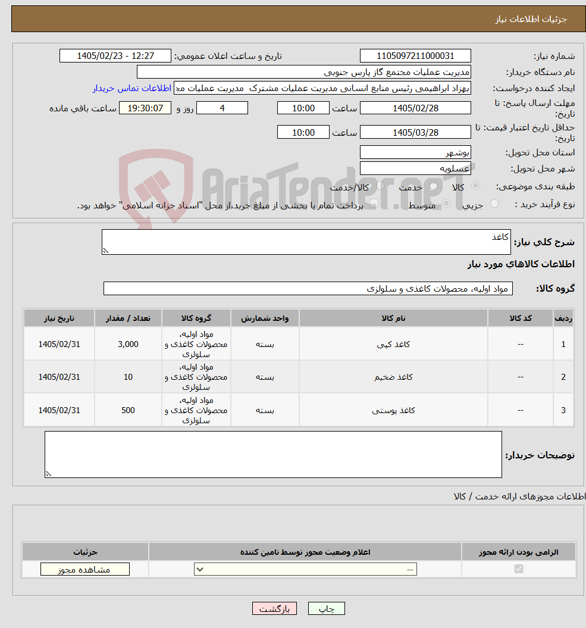586x628 pixels.
Task: Click the نام کالا column header
Action: [393, 318]
